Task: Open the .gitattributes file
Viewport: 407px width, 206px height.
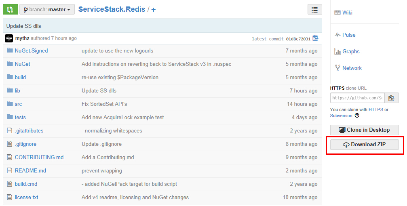Action: (x=29, y=131)
